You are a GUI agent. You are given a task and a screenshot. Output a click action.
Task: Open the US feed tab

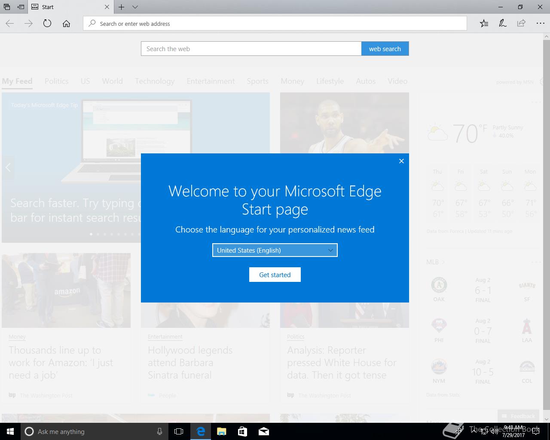coord(85,81)
